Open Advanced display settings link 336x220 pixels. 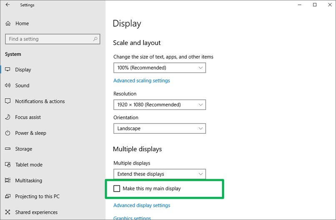[142, 205]
